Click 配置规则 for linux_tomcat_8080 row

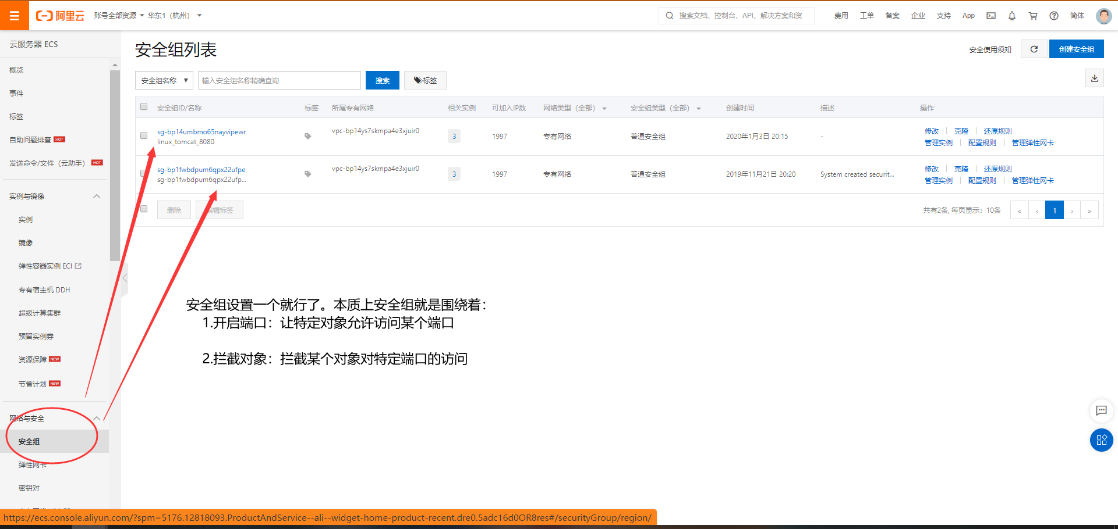982,143
